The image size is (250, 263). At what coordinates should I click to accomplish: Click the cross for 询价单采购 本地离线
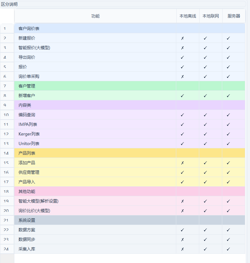(183, 76)
